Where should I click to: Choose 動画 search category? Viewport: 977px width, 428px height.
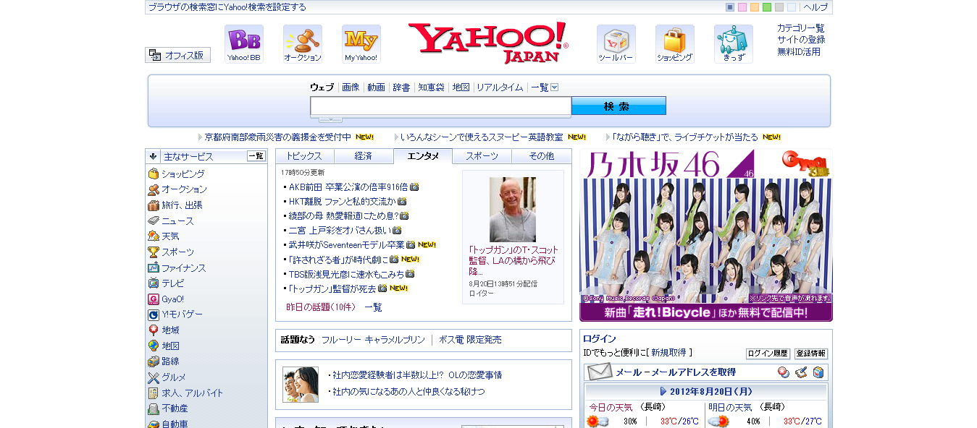coord(376,87)
